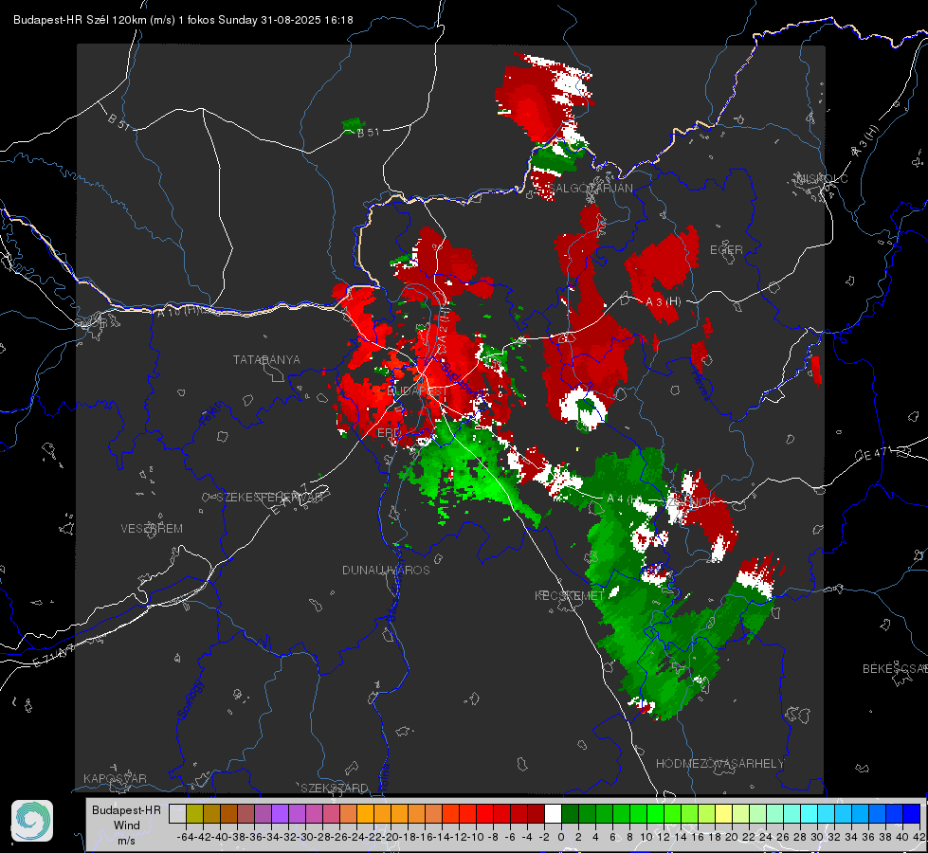Click the EGER city label
Image resolution: width=928 pixels, height=853 pixels.
[726, 250]
